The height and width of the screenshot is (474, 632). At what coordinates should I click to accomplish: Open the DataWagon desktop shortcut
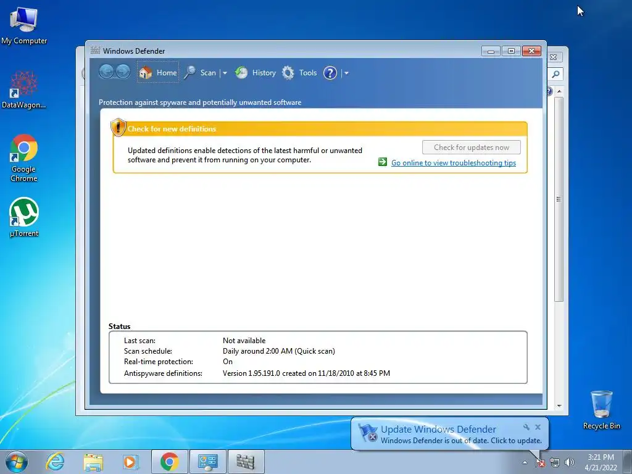(24, 89)
